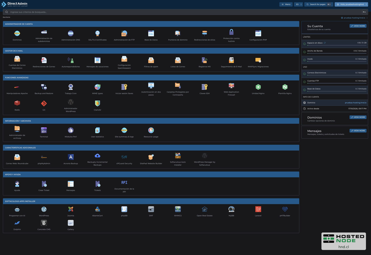The height and width of the screenshot is (255, 371).
Task: Click the main search criteria field
Action: pos(185,12)
